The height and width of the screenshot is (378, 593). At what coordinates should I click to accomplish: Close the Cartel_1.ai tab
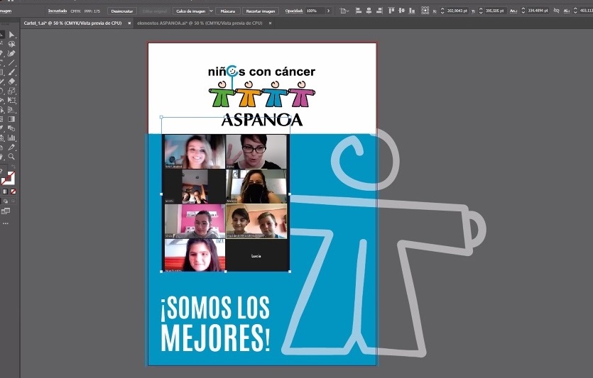[129, 23]
